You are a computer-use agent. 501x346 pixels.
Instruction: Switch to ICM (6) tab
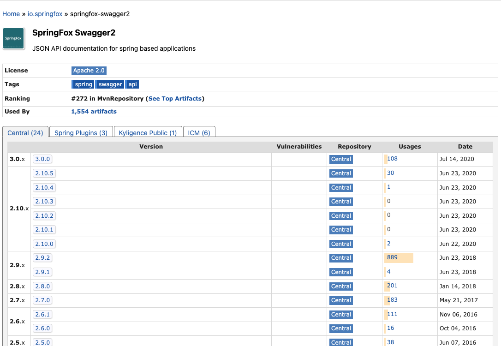[x=199, y=133]
